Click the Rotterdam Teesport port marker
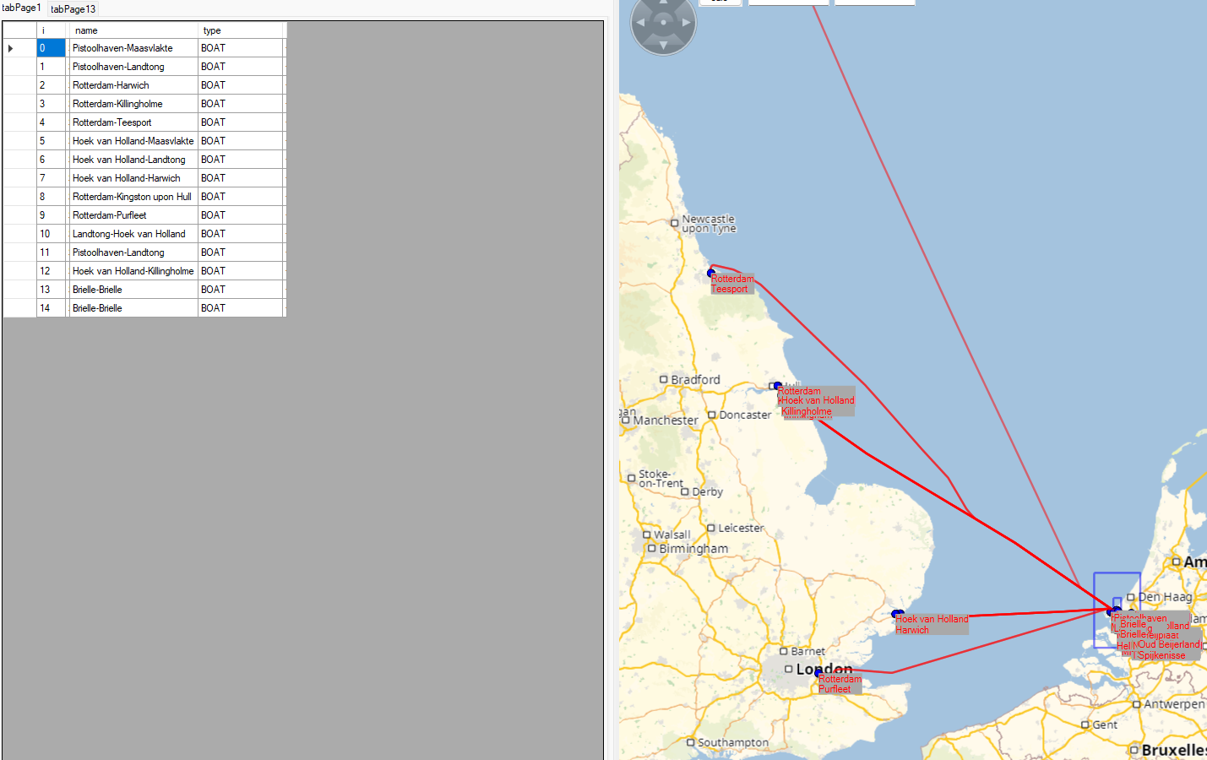Image resolution: width=1207 pixels, height=760 pixels. pyautogui.click(x=711, y=273)
